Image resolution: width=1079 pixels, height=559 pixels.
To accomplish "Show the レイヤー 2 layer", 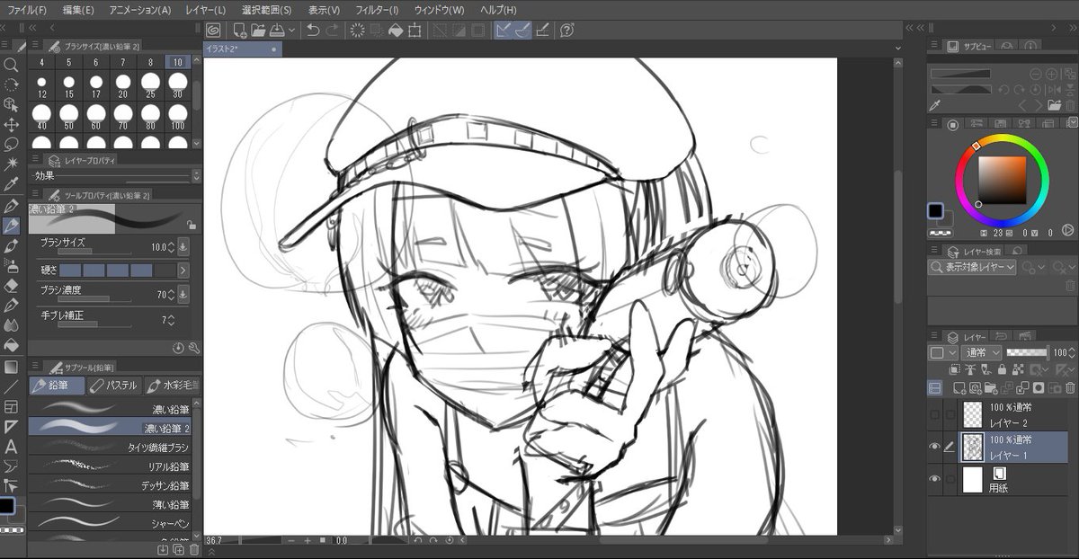I will [935, 414].
